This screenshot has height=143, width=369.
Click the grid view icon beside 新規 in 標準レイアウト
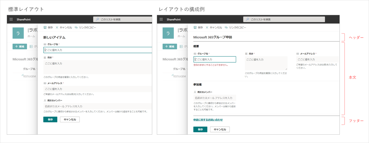point(31,47)
